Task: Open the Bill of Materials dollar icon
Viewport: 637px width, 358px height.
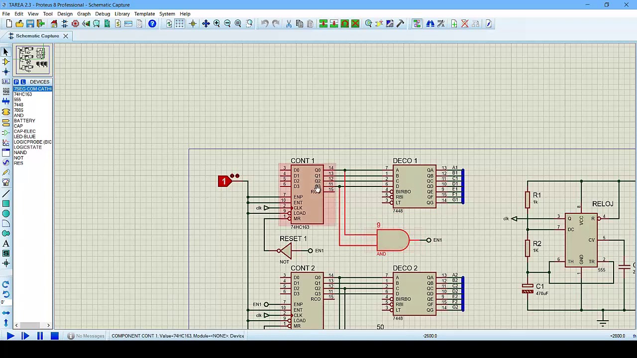Action: [118, 23]
